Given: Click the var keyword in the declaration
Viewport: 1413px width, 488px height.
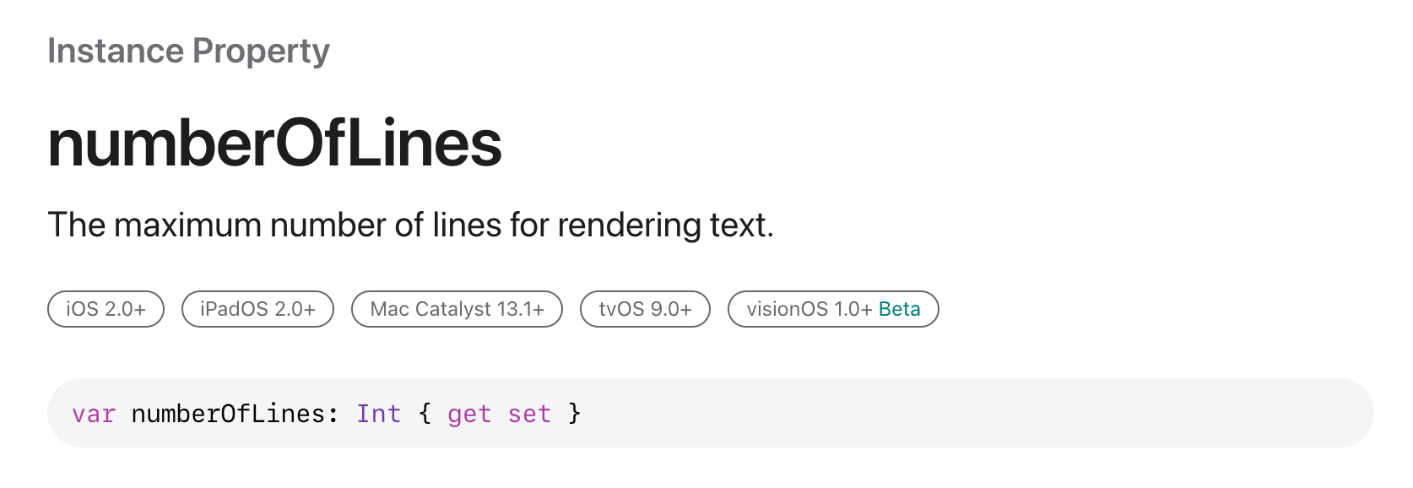Looking at the screenshot, I should (x=94, y=414).
